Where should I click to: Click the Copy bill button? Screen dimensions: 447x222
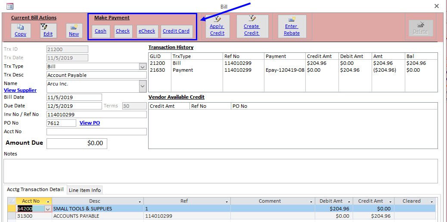(21, 30)
